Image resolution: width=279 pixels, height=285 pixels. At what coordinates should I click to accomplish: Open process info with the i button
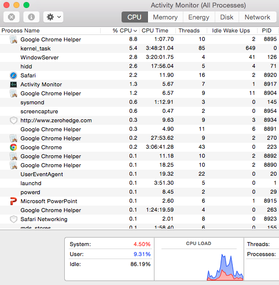pyautogui.click(x=31, y=17)
